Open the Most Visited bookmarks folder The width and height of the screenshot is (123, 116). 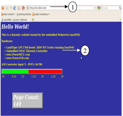click(8, 14)
